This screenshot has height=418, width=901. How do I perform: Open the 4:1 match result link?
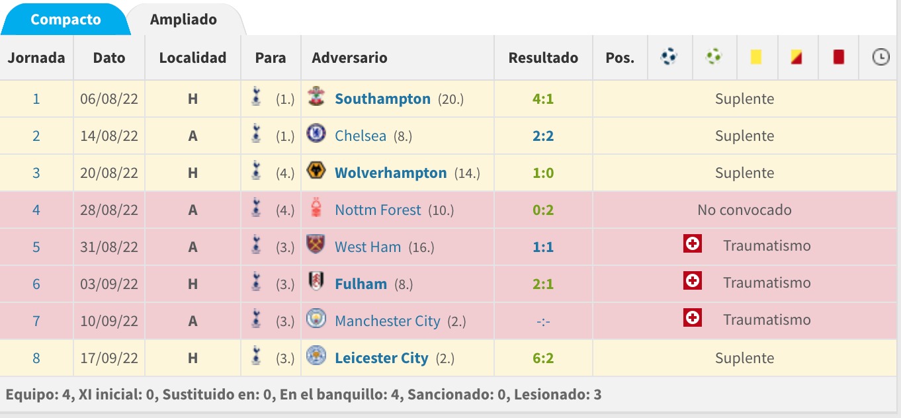(x=542, y=99)
